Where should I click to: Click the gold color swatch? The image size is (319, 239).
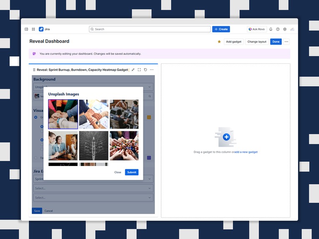[x=149, y=117]
